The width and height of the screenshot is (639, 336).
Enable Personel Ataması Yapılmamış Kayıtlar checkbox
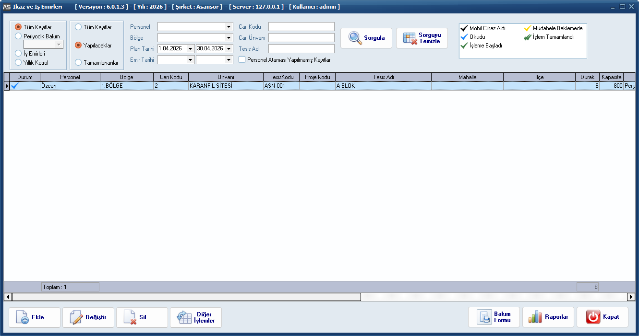coord(242,60)
